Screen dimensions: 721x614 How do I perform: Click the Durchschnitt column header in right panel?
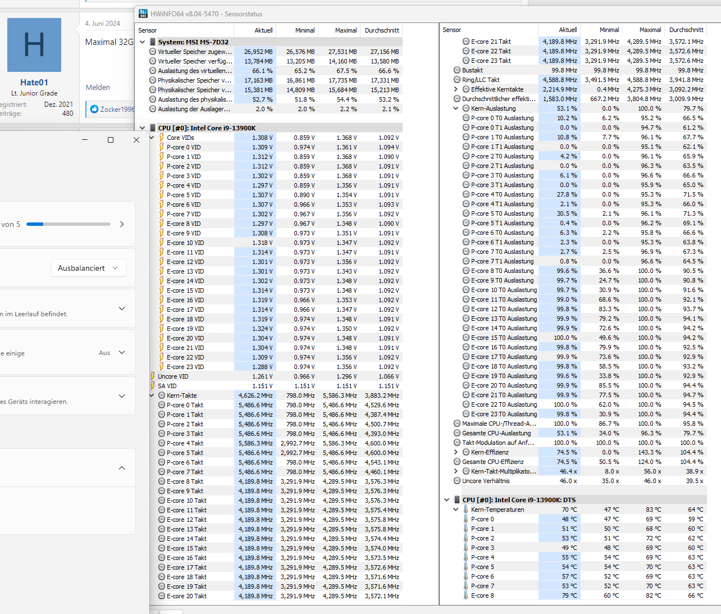[685, 29]
